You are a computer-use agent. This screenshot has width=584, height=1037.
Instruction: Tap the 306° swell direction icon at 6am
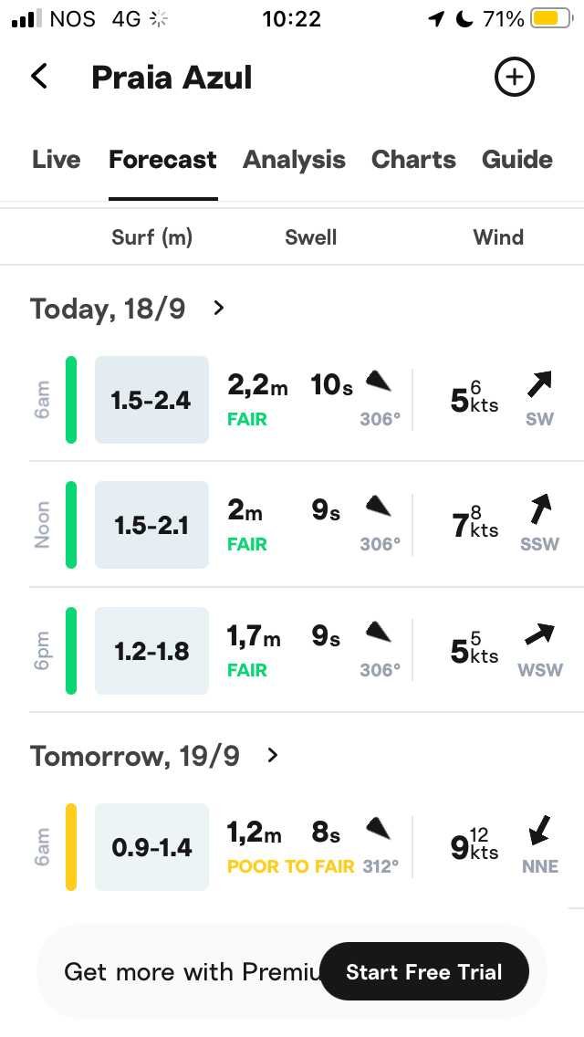click(379, 382)
